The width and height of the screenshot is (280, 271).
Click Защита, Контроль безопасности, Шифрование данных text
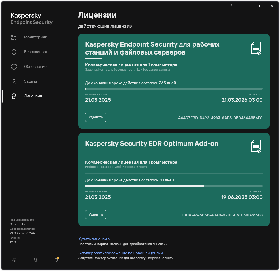(x=127, y=70)
